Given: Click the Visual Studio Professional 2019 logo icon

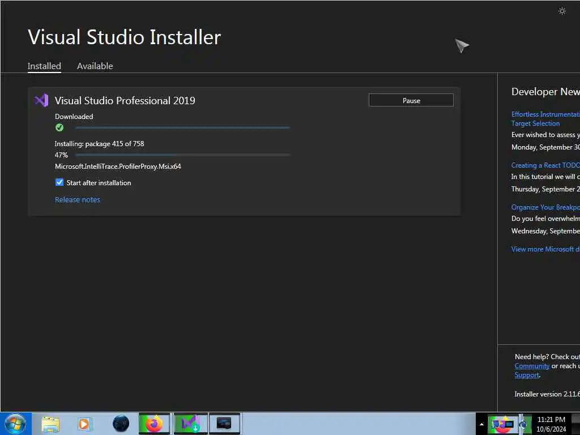Looking at the screenshot, I should (x=41, y=101).
